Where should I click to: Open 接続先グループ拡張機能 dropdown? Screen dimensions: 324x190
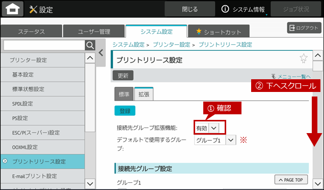click(x=207, y=128)
